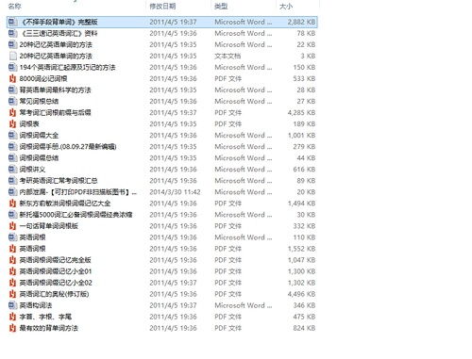This screenshot has height=359, width=472.
Task: Select the PDF icon beside 英语词根词缀记忆小全02
Action: coord(12,283)
